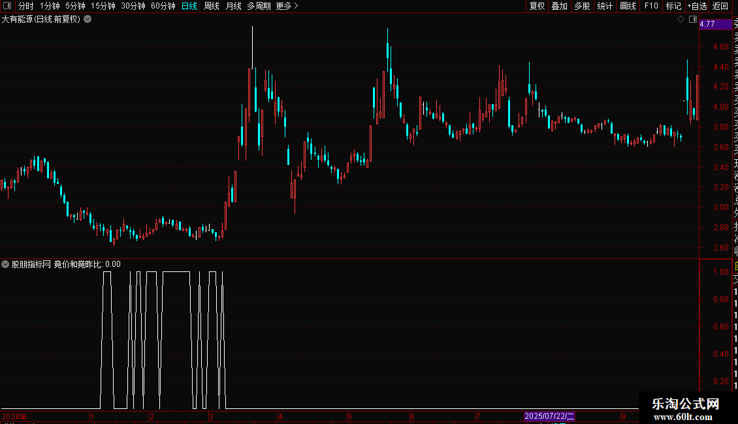
Task: Click the 大有能源(日线.前复权) title
Action: pos(41,20)
